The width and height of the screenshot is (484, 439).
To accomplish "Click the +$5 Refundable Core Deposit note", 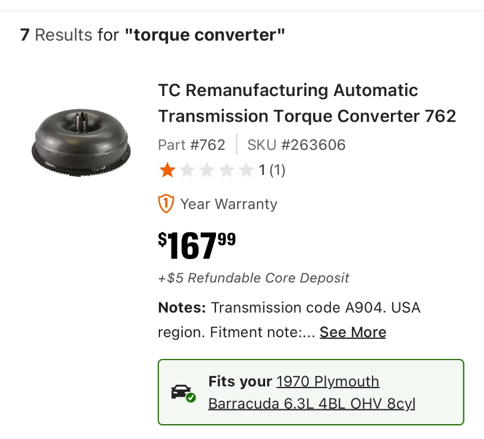I will (x=253, y=278).
